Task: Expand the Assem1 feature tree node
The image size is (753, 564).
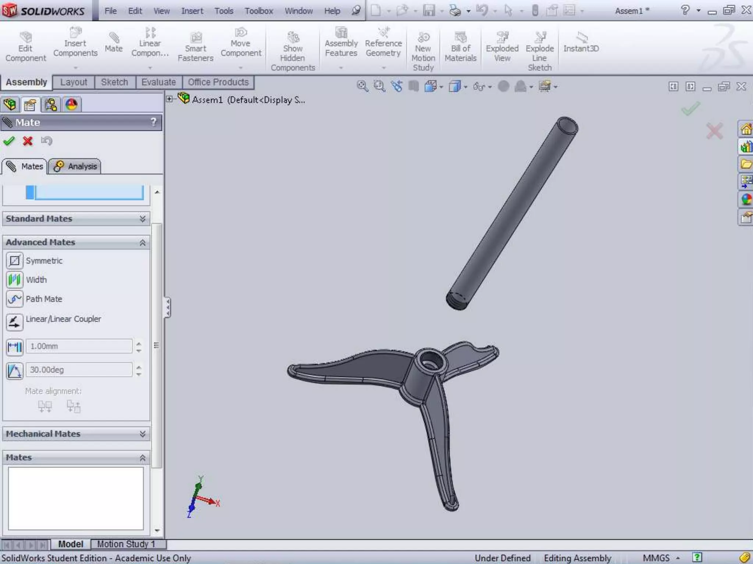Action: coord(169,99)
